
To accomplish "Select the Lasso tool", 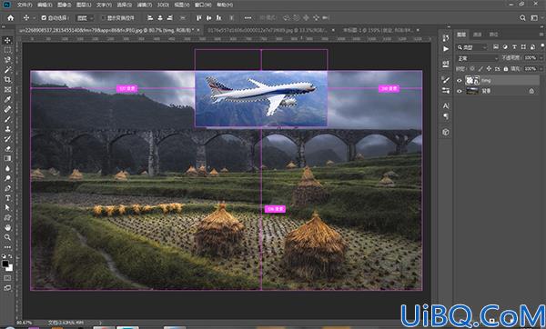I will pos(7,60).
